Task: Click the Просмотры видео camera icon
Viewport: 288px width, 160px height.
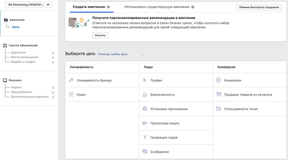Action: pos(145,123)
